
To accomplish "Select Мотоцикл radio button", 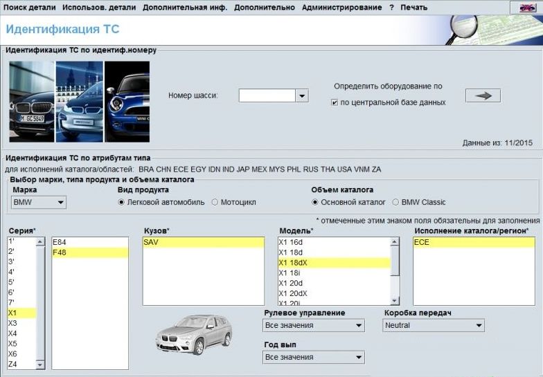I will point(215,202).
